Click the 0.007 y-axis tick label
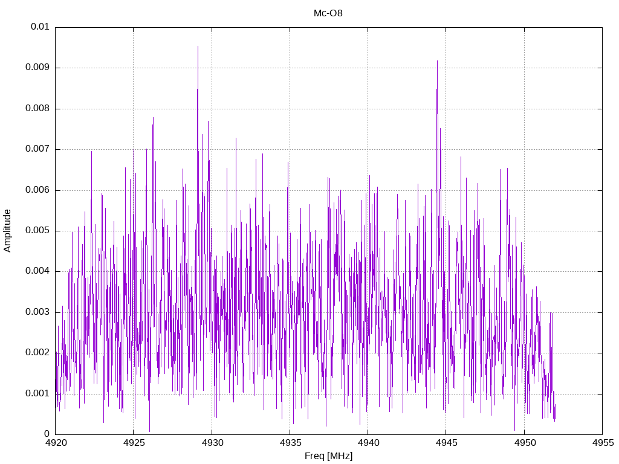This screenshot has height=464, width=619. click(37, 149)
